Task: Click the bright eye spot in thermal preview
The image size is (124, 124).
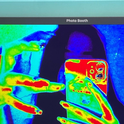Action: (42, 47)
